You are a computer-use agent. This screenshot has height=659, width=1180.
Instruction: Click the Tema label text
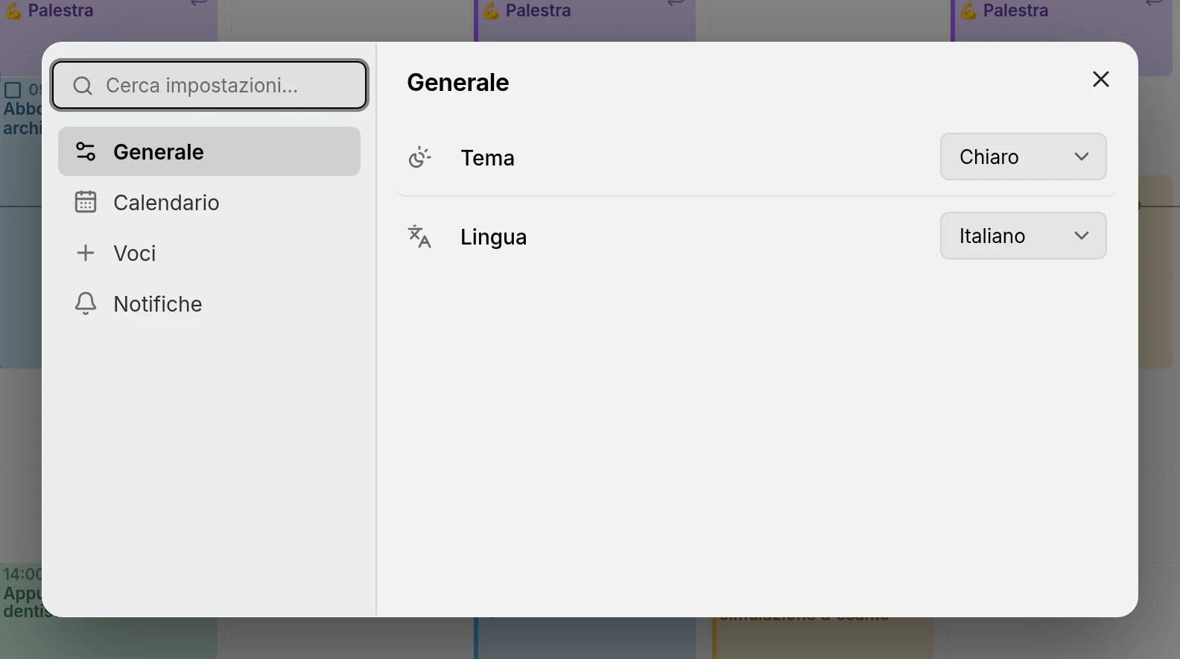click(488, 157)
